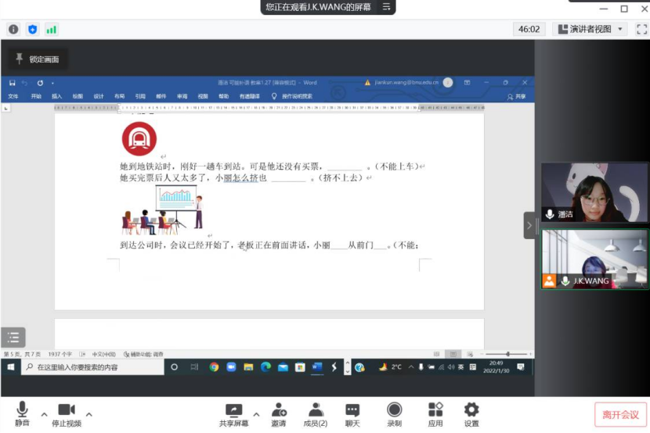Toggle 锁定画面 pin screen button
The width and height of the screenshot is (650, 433).
(x=36, y=59)
